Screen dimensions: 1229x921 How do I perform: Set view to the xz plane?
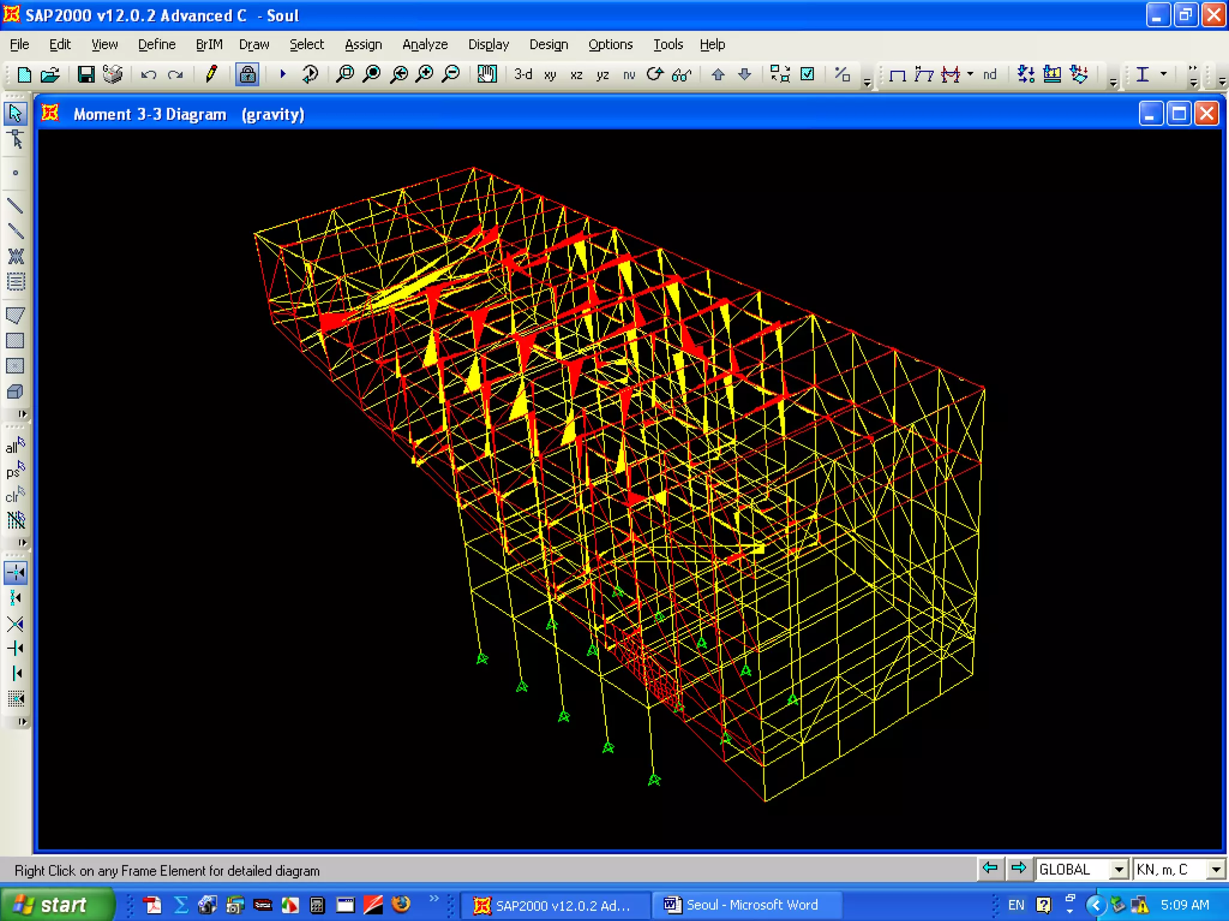pyautogui.click(x=576, y=75)
